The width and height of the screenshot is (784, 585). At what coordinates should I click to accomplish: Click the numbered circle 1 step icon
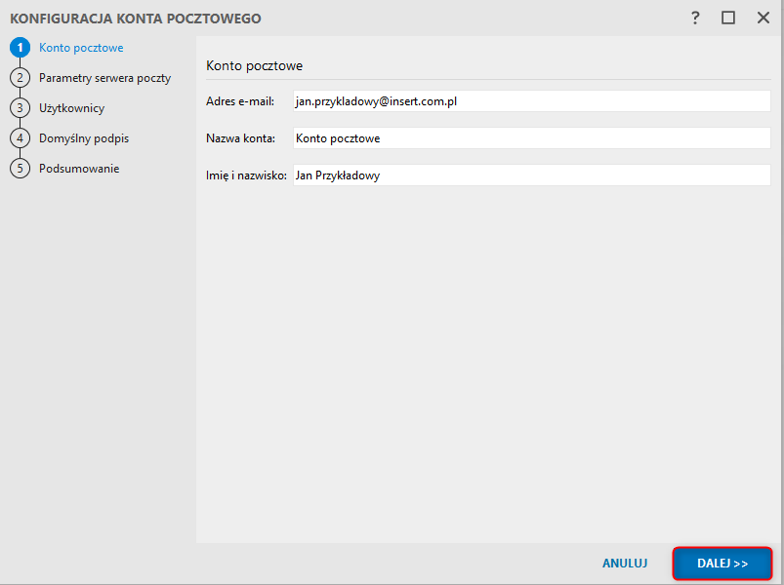point(20,48)
